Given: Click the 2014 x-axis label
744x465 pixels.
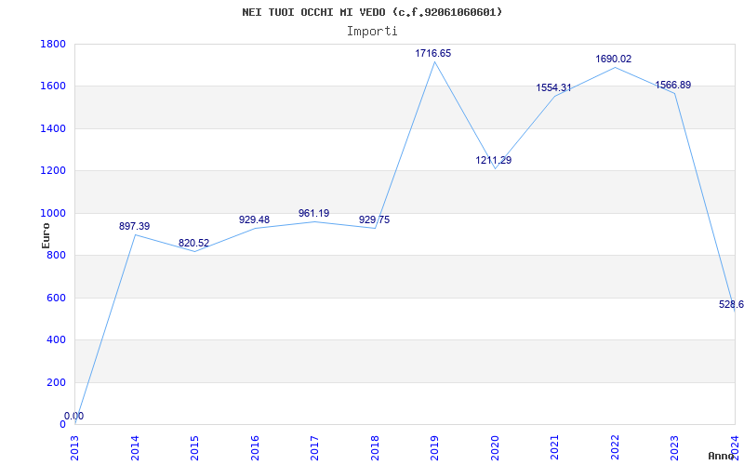Looking at the screenshot, I should [x=135, y=447].
